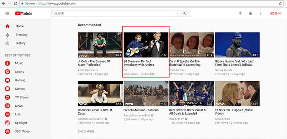287x139 pixels.
Task: Open the J. Cole video thumbnail
Action: coord(100,45)
